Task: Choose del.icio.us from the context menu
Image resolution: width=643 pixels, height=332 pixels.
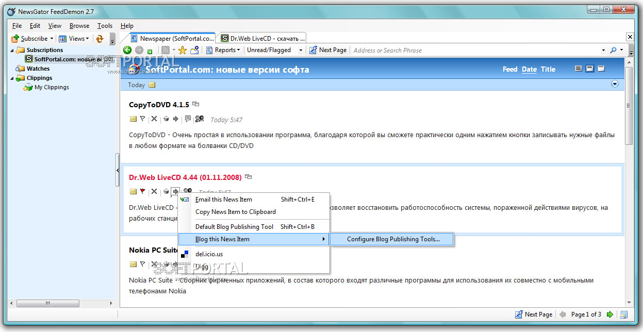Action: pyautogui.click(x=254, y=254)
